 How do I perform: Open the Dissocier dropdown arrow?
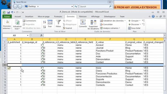[140, 24]
